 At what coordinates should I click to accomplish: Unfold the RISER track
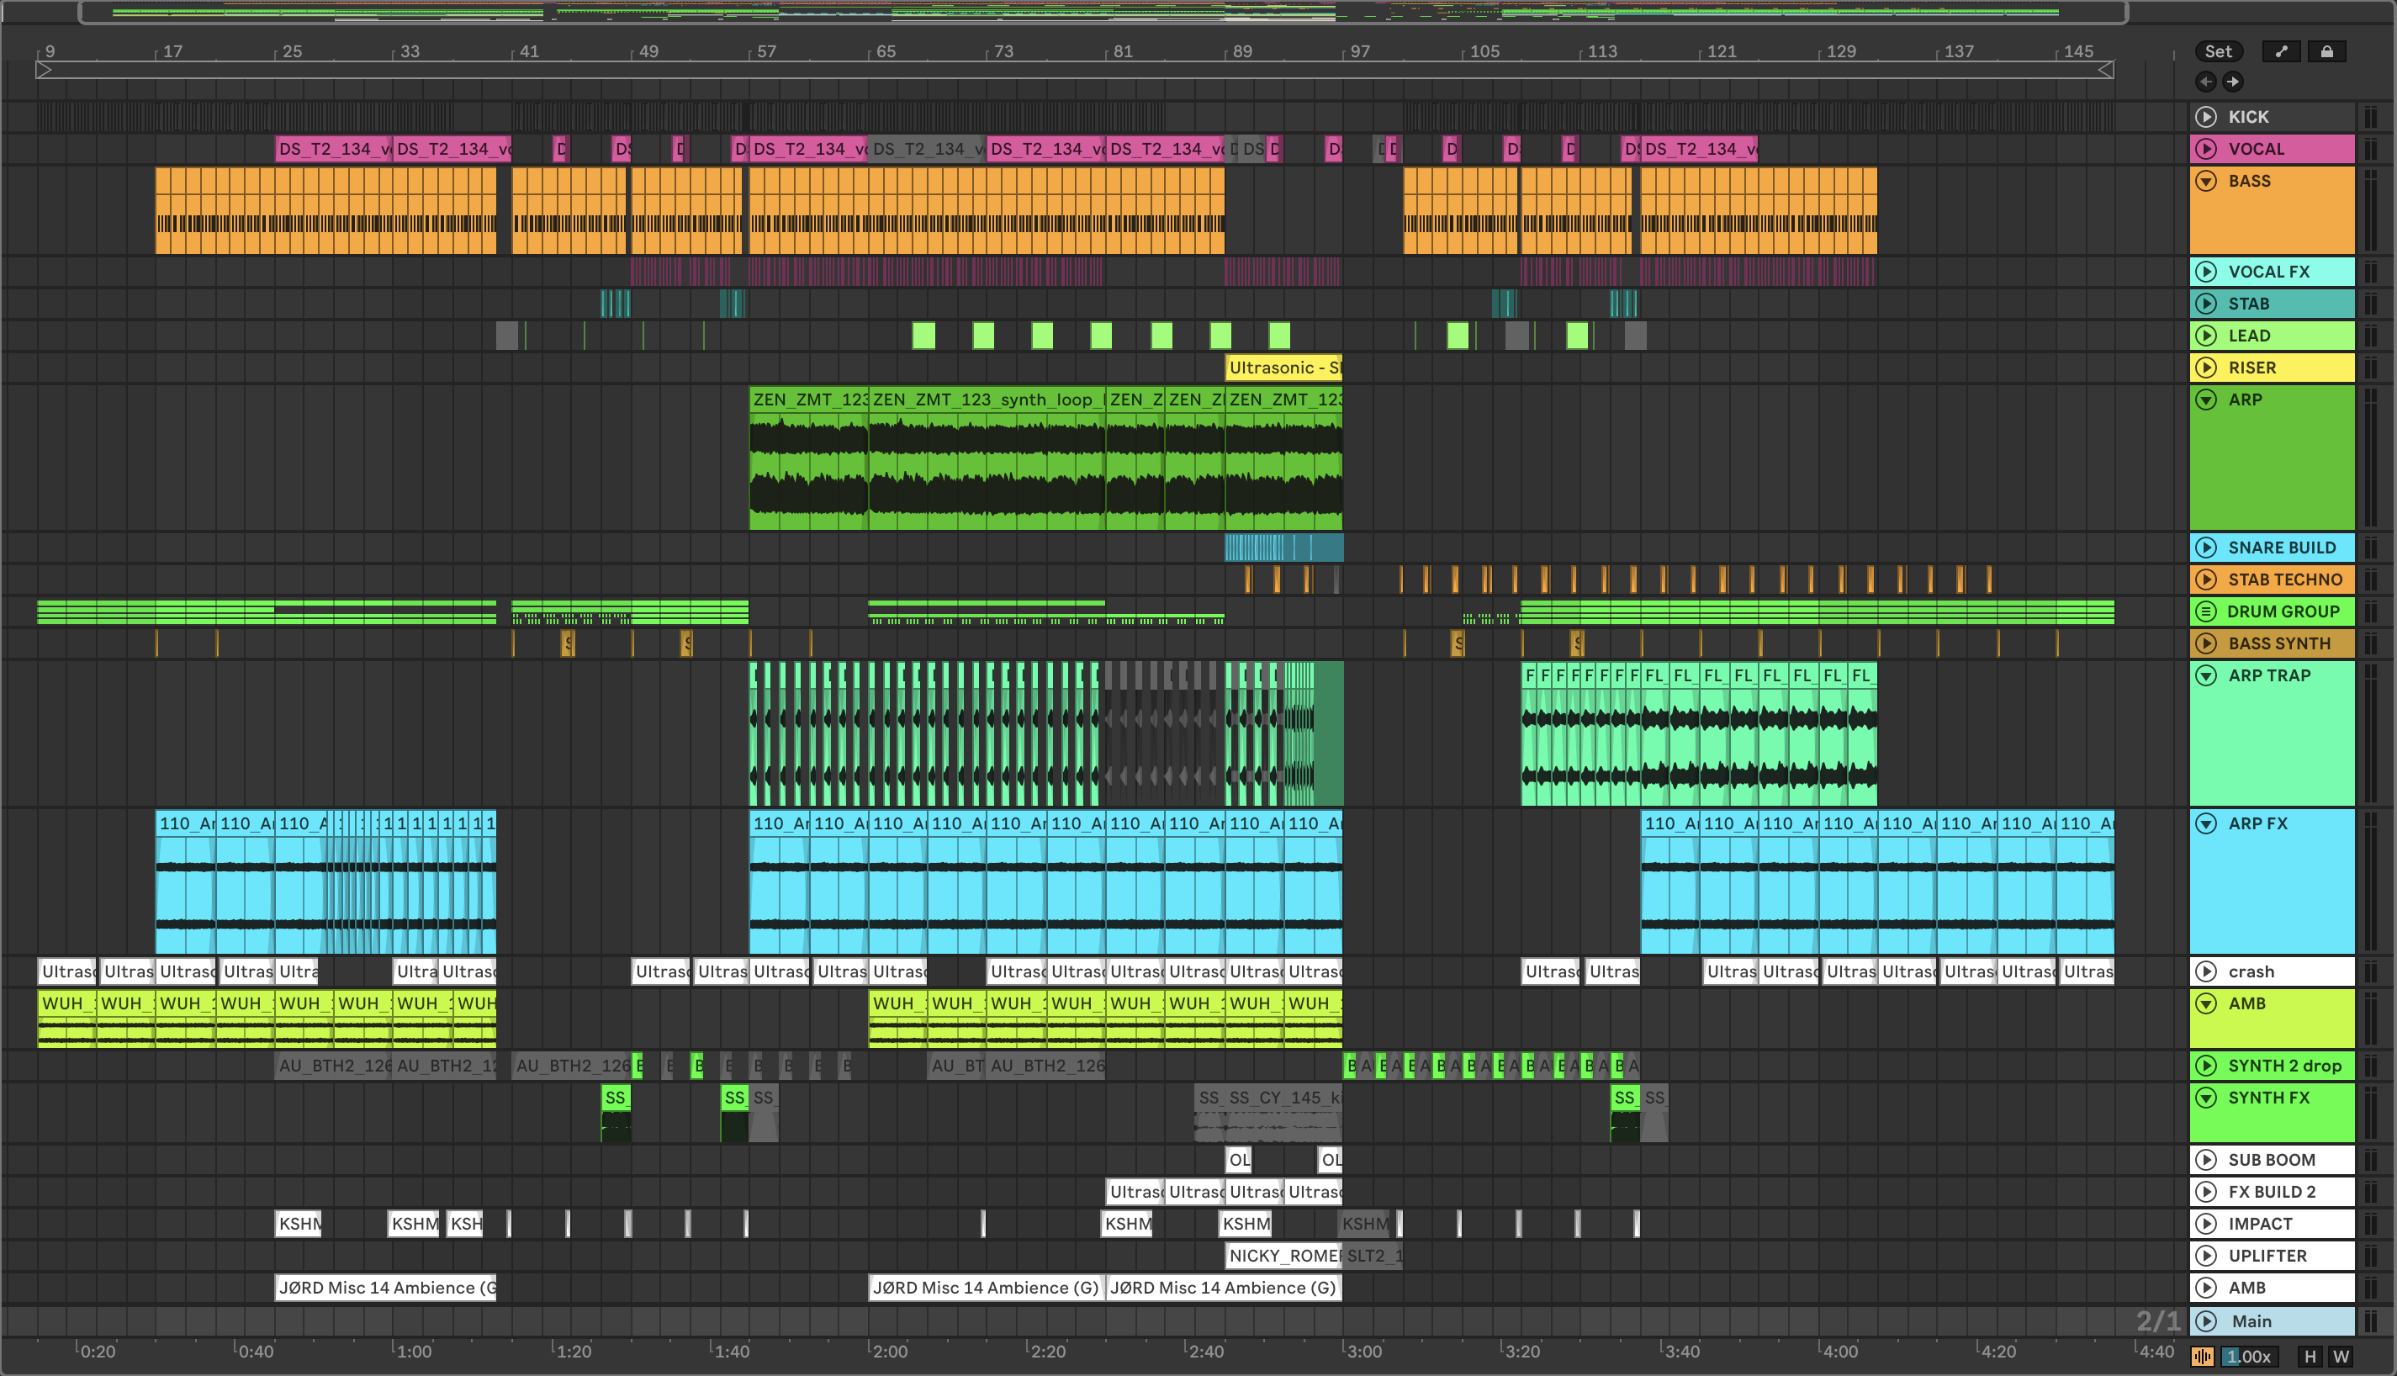(x=2205, y=368)
